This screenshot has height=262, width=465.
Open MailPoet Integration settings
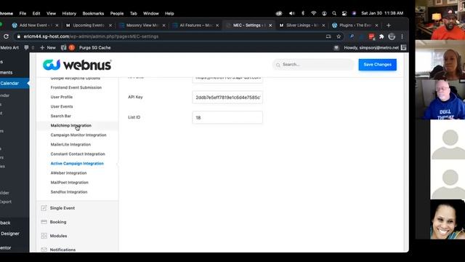click(x=70, y=183)
